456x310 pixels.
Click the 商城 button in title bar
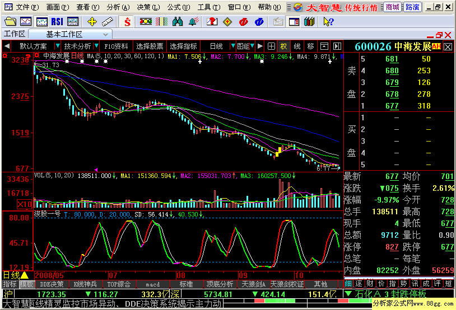click(393, 7)
